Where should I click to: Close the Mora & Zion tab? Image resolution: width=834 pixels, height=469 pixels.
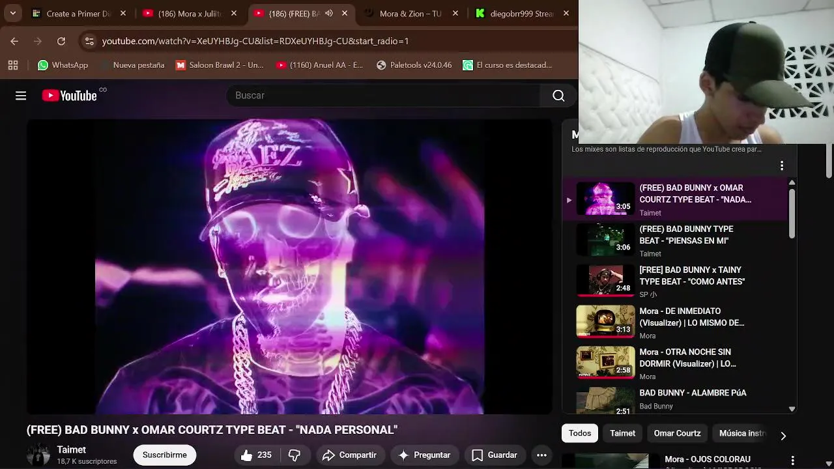[455, 13]
